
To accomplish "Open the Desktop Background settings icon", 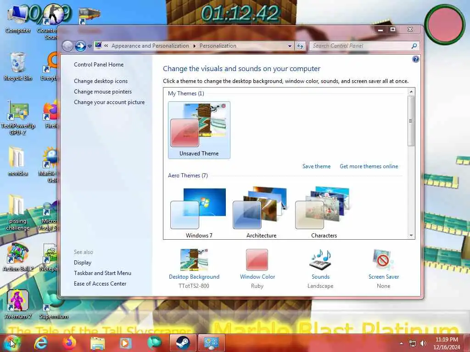I will pos(194,260).
